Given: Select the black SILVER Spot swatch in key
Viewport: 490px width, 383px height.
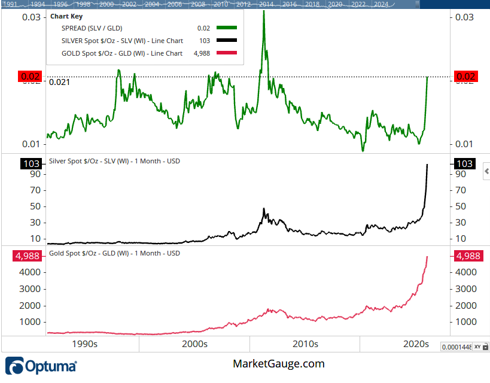Looking at the screenshot, I should (x=227, y=41).
